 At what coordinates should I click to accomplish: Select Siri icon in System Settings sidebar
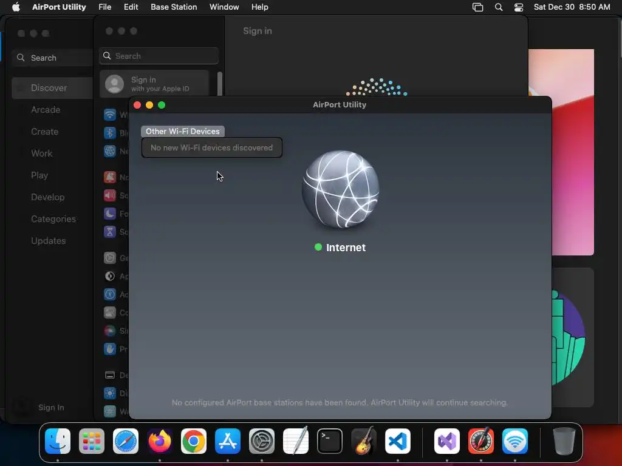(x=110, y=331)
